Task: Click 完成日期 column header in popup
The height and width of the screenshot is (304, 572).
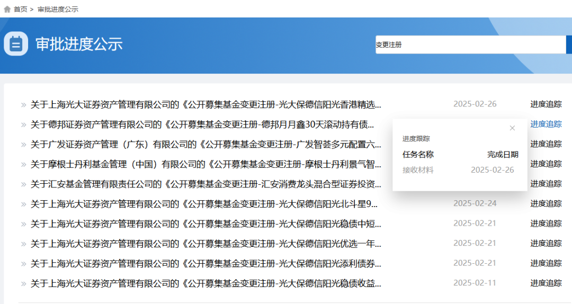Action: 503,154
